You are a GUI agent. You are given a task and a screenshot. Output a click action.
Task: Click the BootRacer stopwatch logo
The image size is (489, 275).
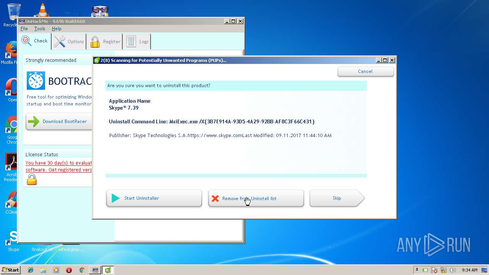[x=36, y=81]
